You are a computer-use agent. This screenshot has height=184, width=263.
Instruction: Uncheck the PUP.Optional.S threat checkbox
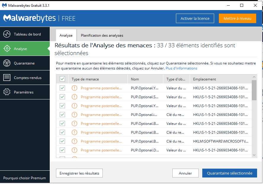coord(62,97)
